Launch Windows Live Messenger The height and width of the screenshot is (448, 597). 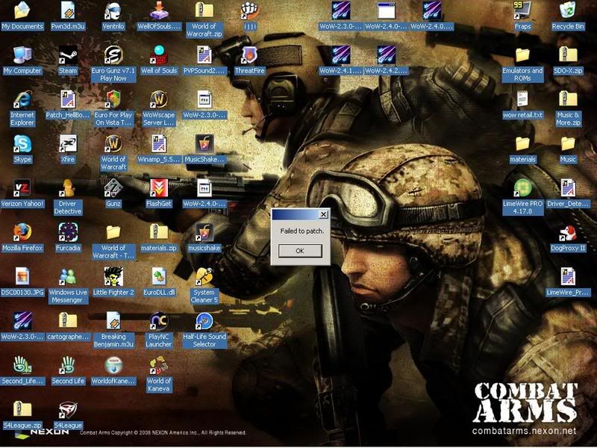point(68,276)
